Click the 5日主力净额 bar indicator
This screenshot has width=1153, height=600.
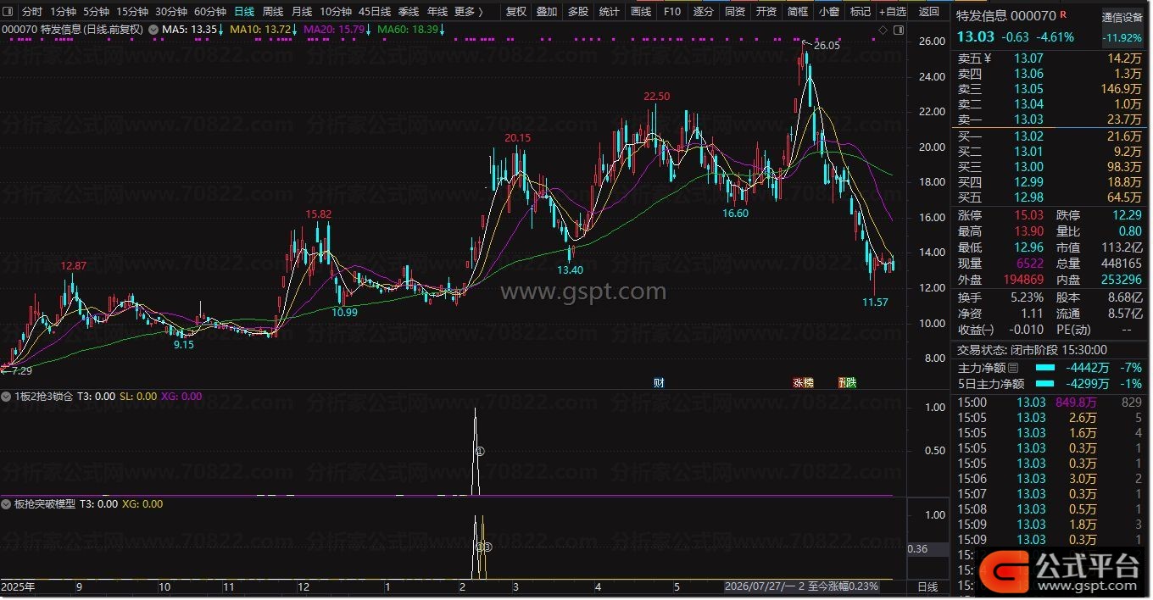[x=1044, y=384]
